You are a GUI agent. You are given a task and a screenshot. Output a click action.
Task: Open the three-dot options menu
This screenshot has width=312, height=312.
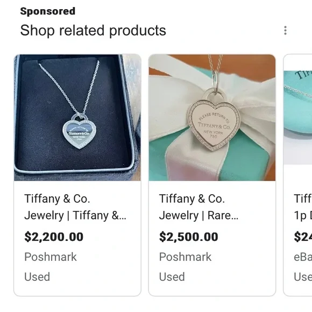pos(285,31)
